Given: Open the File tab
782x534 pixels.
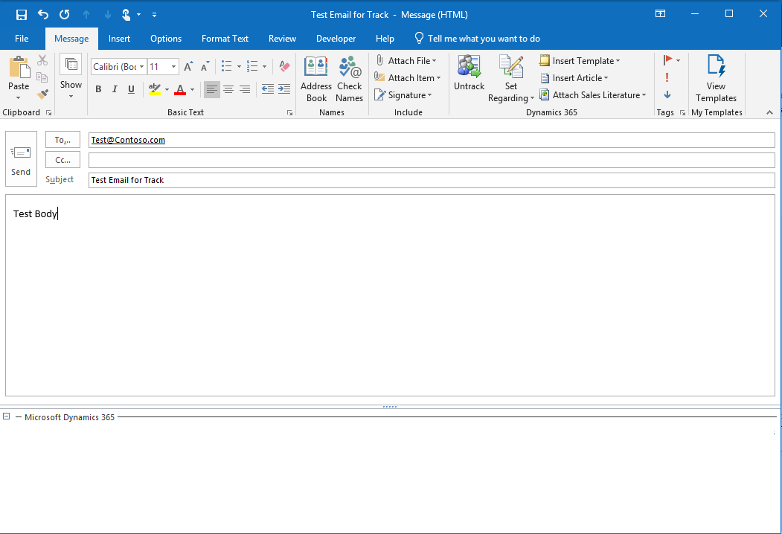Looking at the screenshot, I should 22,39.
